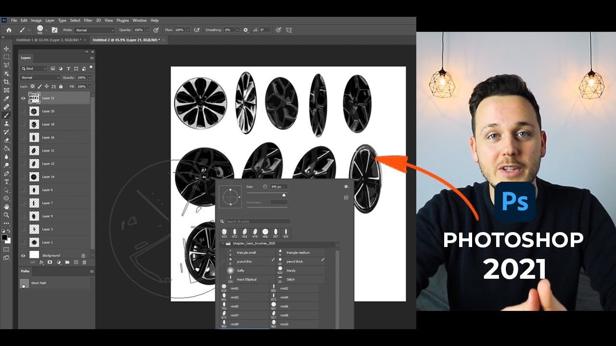
Task: Click create new brush plus icon
Action: click(x=346, y=198)
